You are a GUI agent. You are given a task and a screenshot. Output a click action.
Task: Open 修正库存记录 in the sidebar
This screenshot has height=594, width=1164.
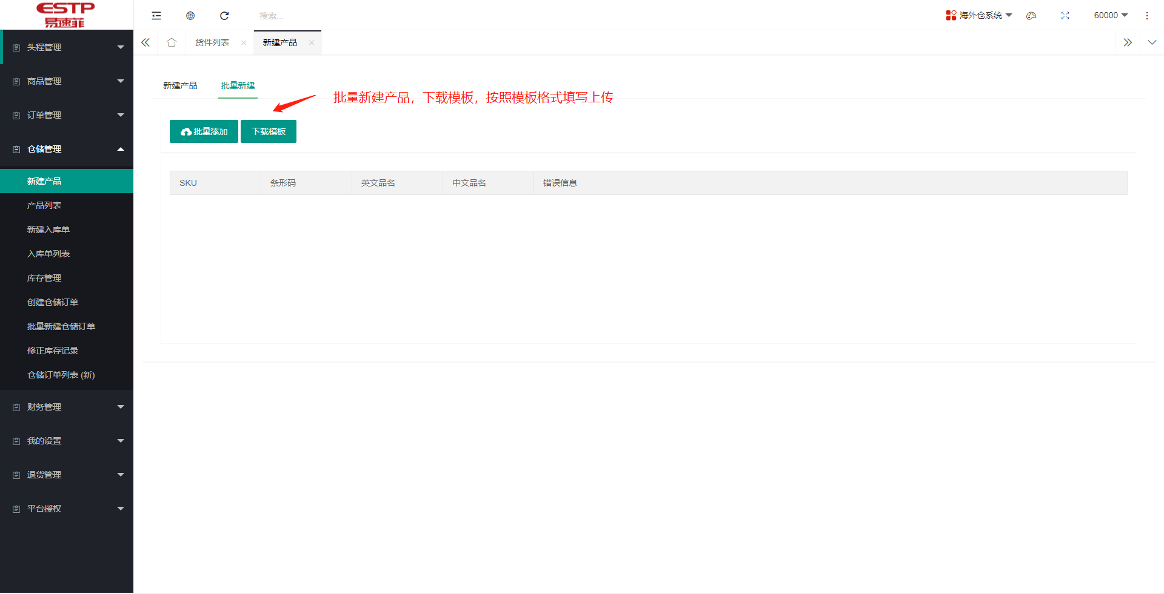67,351
